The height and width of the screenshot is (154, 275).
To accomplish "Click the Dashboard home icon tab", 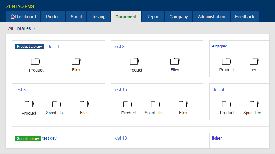I will pyautogui.click(x=23, y=17).
